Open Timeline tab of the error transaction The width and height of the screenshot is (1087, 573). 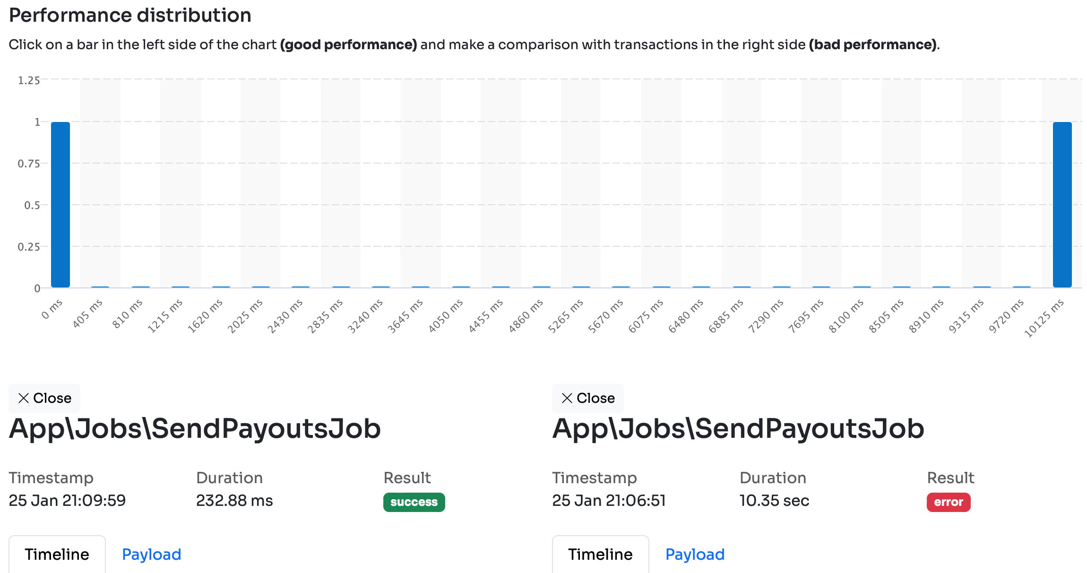[x=601, y=554]
